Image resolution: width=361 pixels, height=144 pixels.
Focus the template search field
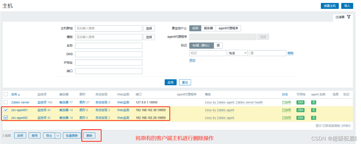click(109, 37)
